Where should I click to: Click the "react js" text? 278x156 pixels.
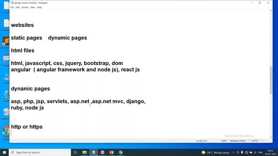click(x=130, y=70)
